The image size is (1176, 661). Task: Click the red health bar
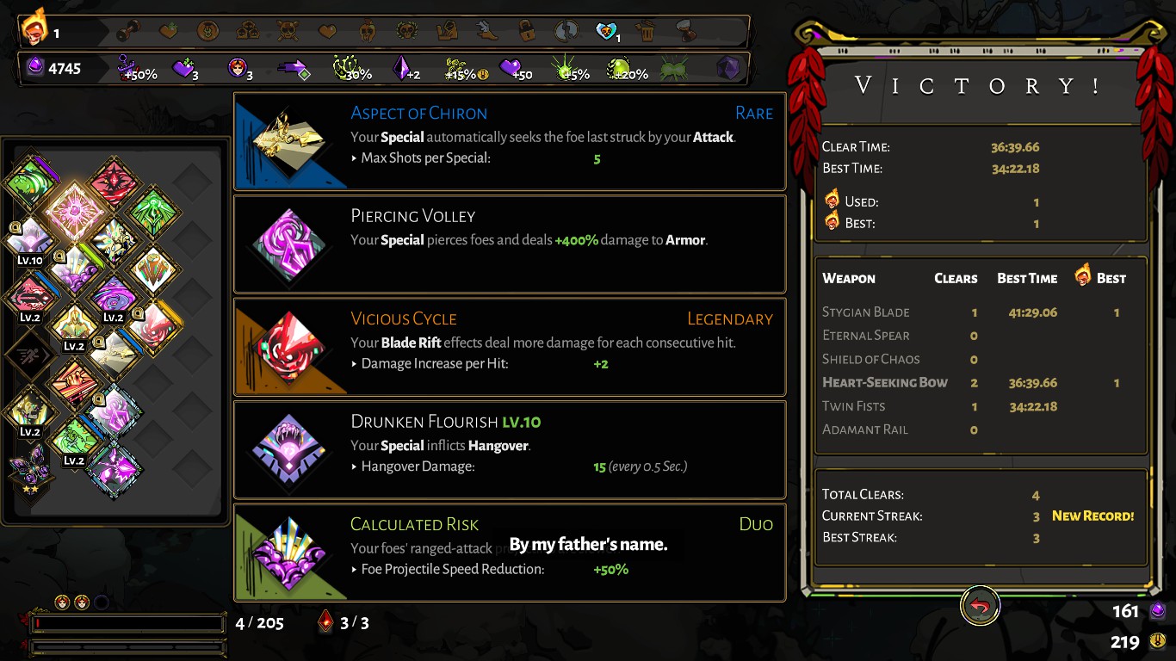click(127, 622)
